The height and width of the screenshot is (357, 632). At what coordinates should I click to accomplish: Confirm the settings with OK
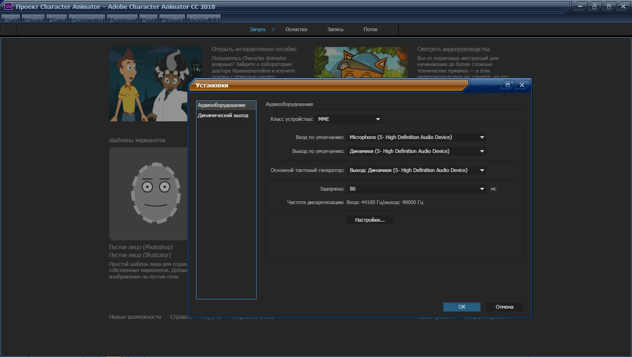pyautogui.click(x=461, y=307)
